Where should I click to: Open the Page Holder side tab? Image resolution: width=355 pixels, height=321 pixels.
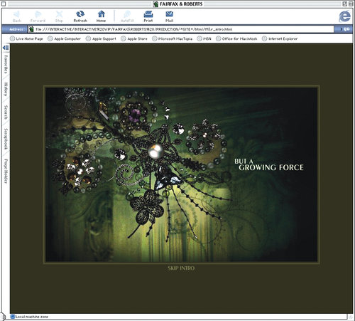click(x=6, y=171)
